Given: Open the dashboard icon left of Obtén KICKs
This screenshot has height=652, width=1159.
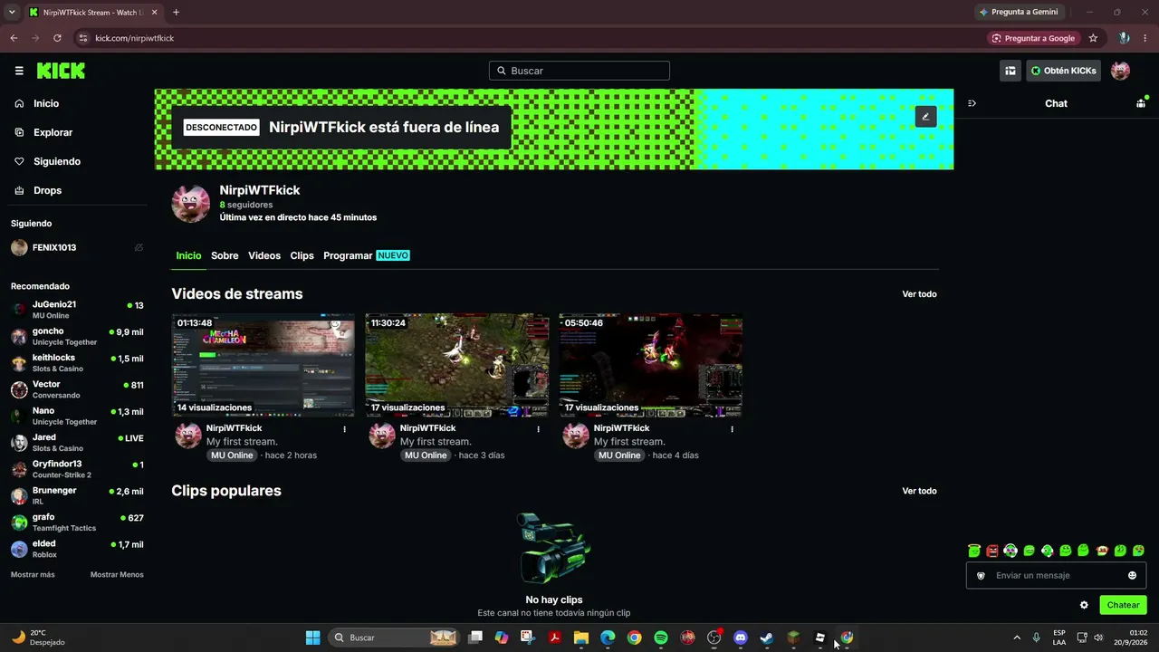Looking at the screenshot, I should (x=1011, y=71).
